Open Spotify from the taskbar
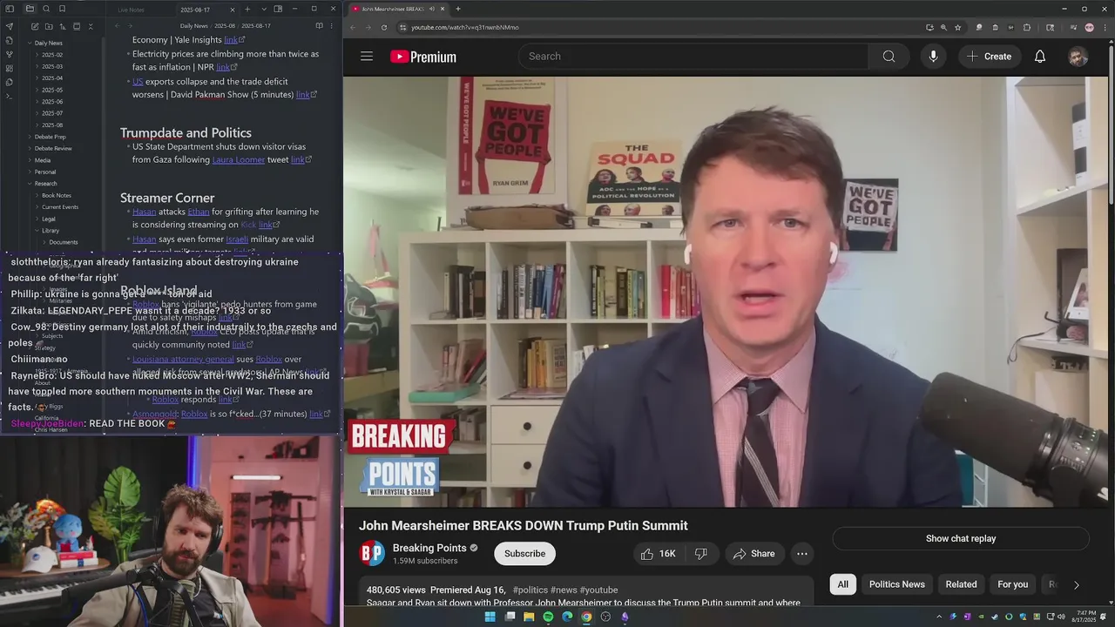The width and height of the screenshot is (1115, 627). pos(548,617)
